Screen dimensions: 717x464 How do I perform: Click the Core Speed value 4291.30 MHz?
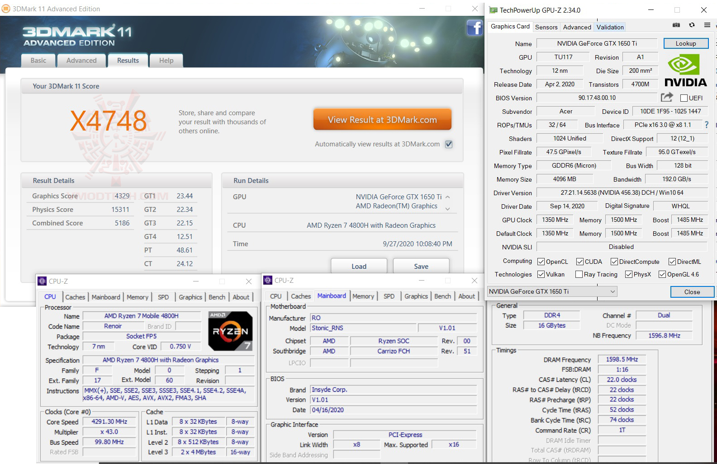109,422
